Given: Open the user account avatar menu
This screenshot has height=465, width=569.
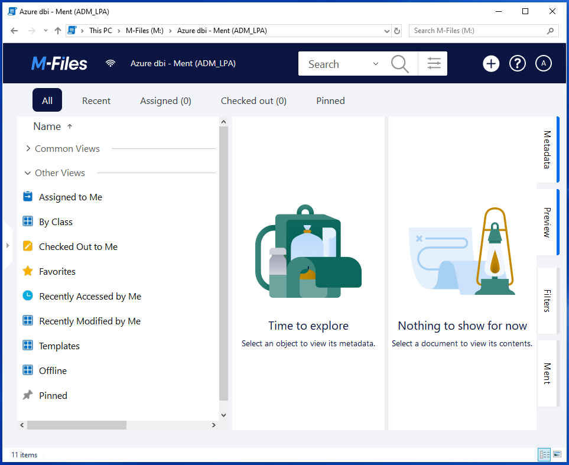Looking at the screenshot, I should point(543,64).
